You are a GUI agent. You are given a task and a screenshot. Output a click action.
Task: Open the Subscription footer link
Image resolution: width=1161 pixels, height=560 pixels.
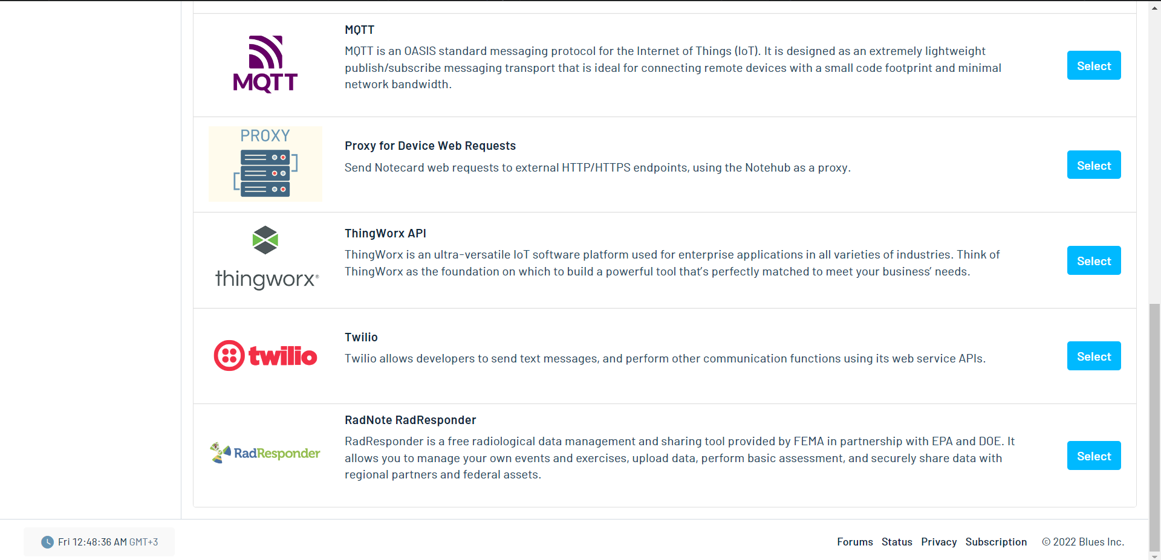point(995,542)
